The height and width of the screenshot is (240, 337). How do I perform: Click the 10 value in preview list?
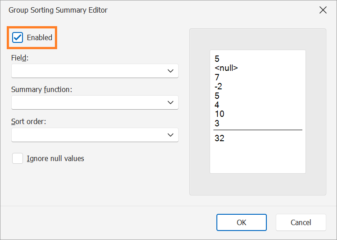pos(220,114)
